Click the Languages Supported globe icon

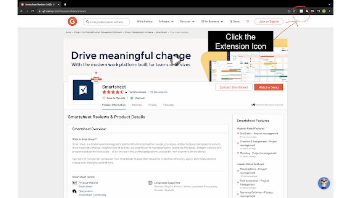(150, 183)
